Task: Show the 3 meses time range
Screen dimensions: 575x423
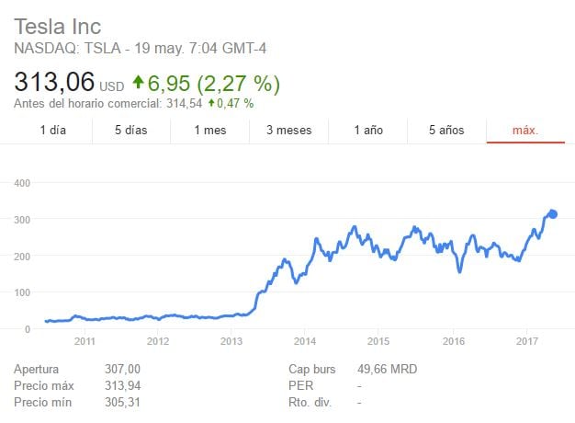Action: click(288, 131)
